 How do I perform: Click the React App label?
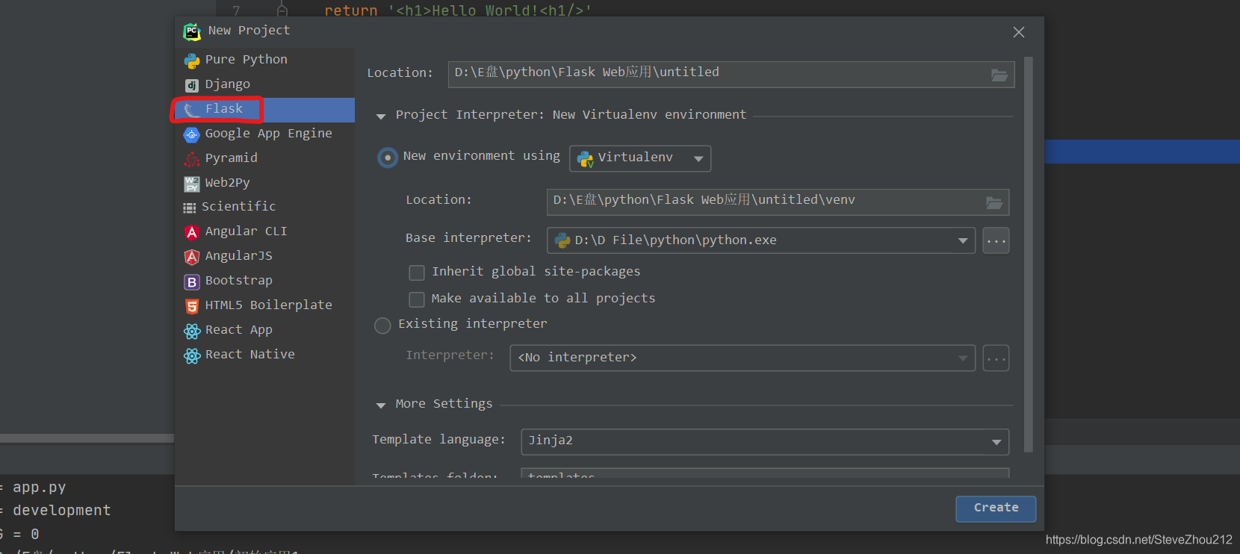pyautogui.click(x=239, y=330)
